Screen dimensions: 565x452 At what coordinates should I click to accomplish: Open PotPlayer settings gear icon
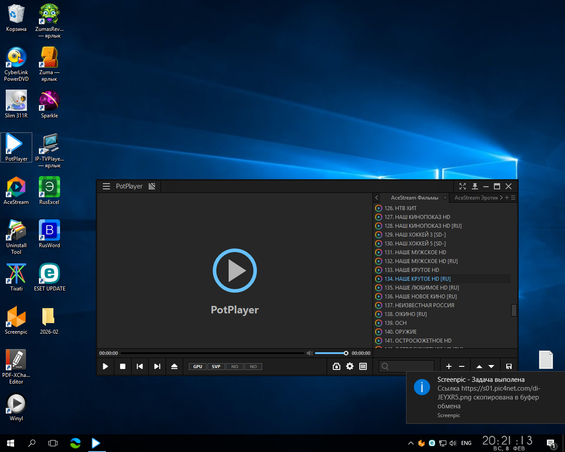[x=350, y=366]
